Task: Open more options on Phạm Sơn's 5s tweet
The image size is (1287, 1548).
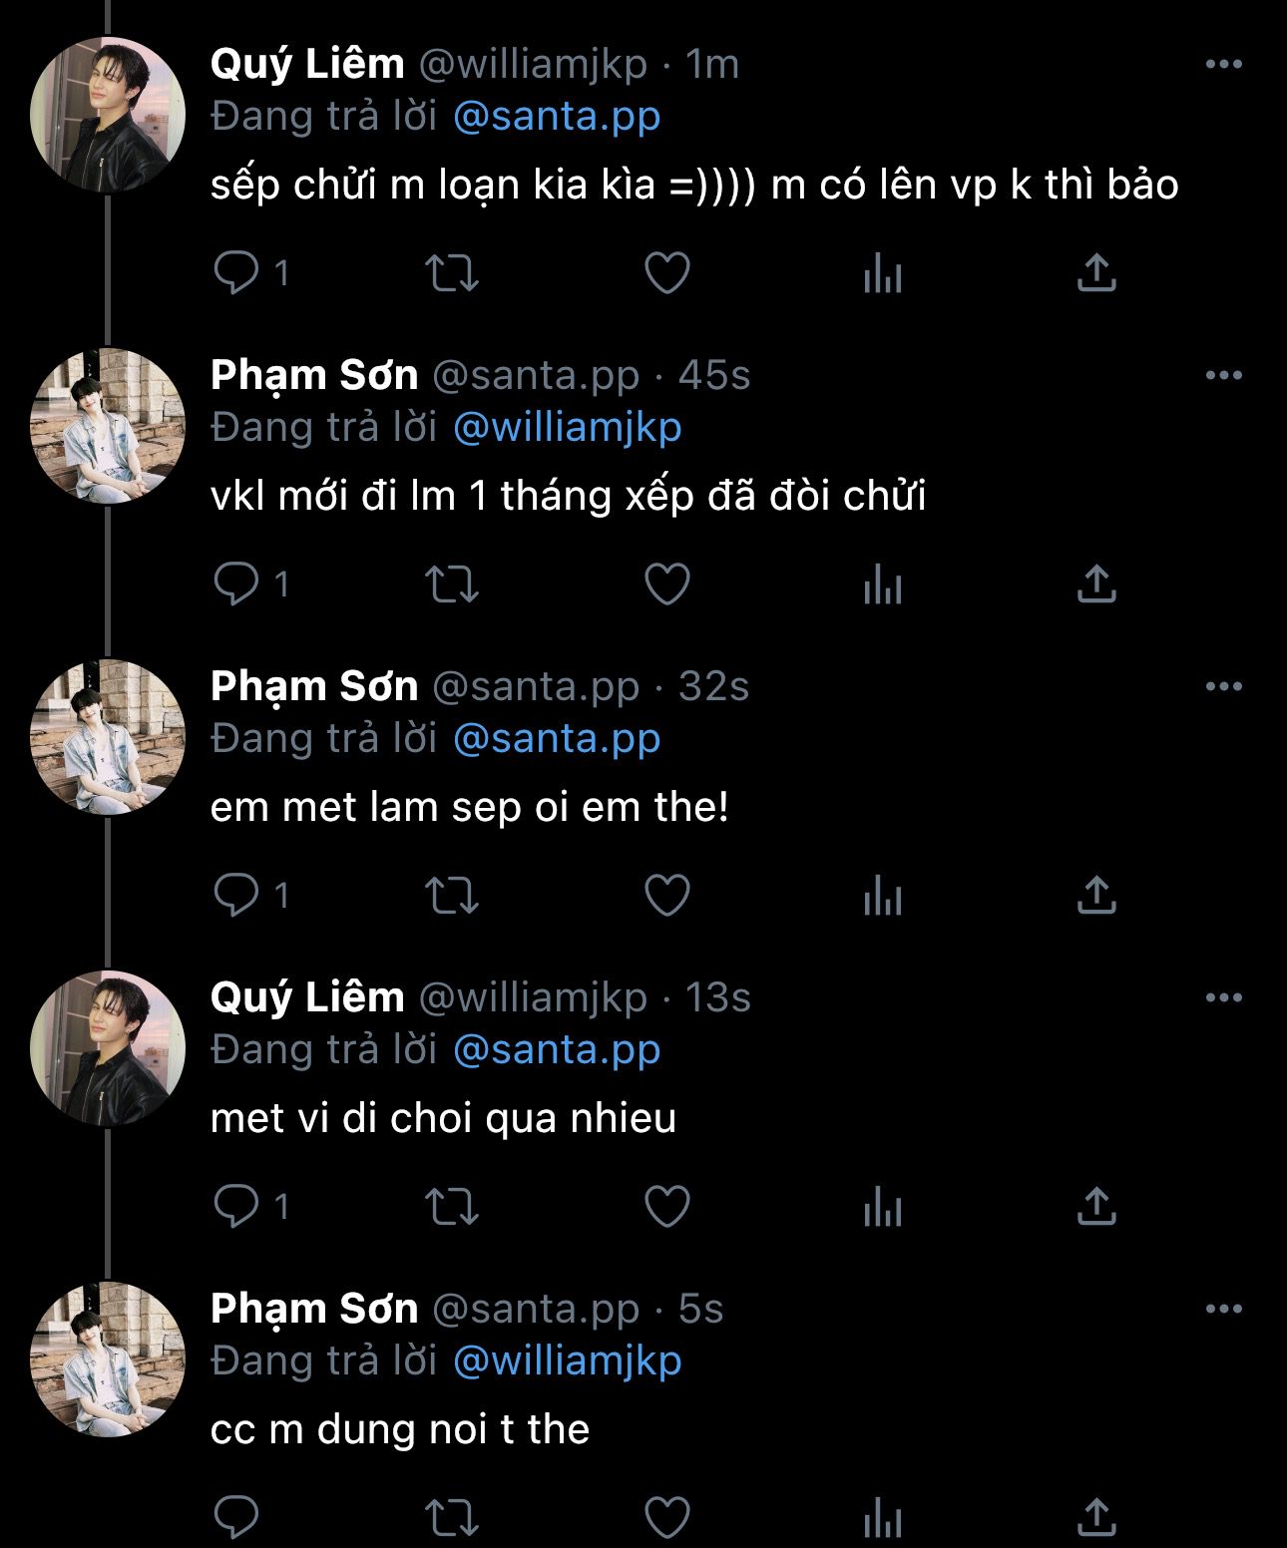Action: [1223, 1310]
